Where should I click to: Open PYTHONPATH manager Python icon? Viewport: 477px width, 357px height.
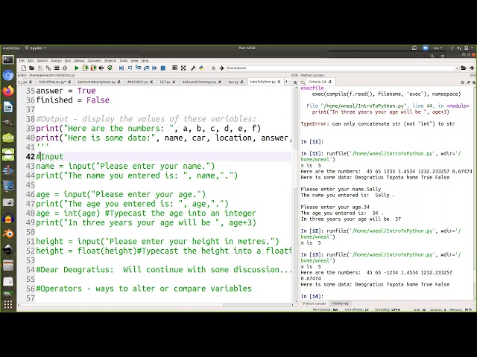[x=201, y=68]
